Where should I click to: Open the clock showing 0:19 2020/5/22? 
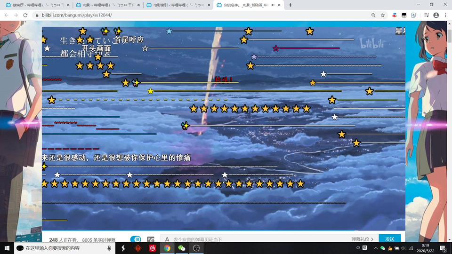point(426,248)
